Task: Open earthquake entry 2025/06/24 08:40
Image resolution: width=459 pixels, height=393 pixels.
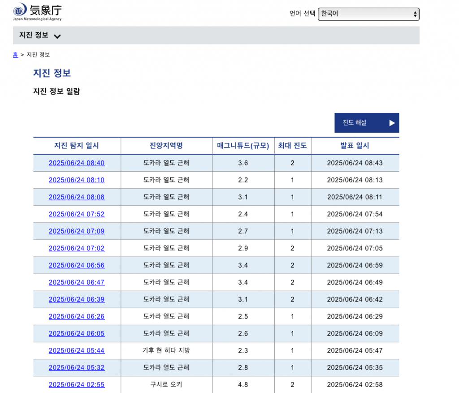Action: coord(77,163)
